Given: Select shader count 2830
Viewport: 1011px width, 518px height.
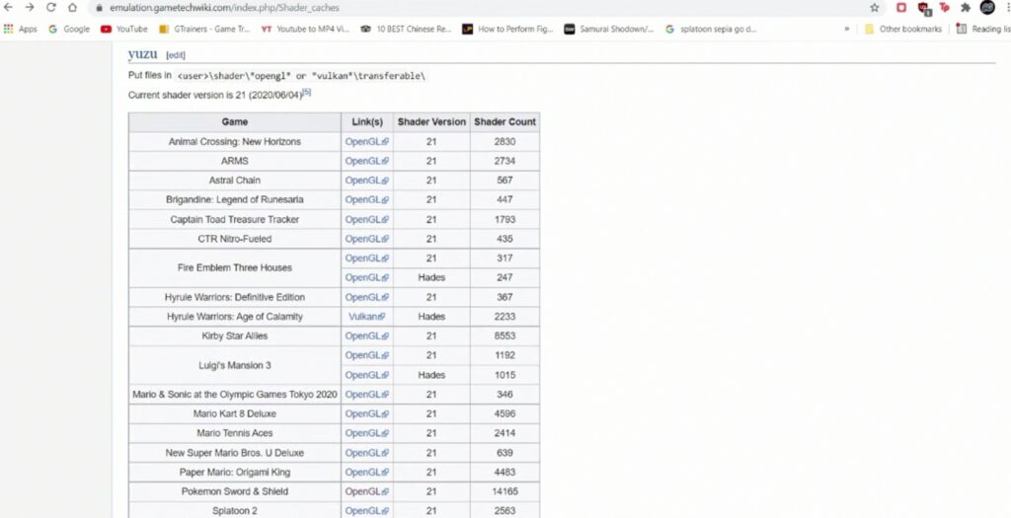Looking at the screenshot, I should pos(505,142).
